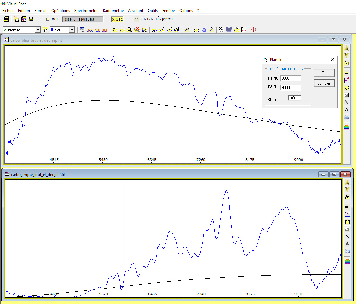
Task: Click the hand-over-curve icon beside intensite dropdown
Action: tap(45, 30)
